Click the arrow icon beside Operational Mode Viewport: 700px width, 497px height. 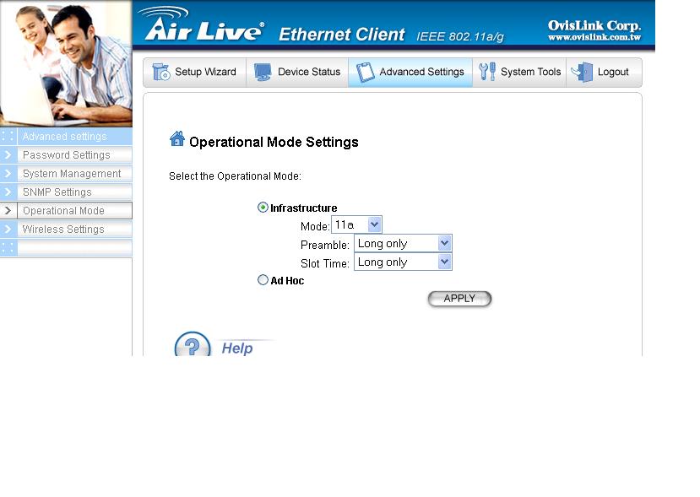8,211
